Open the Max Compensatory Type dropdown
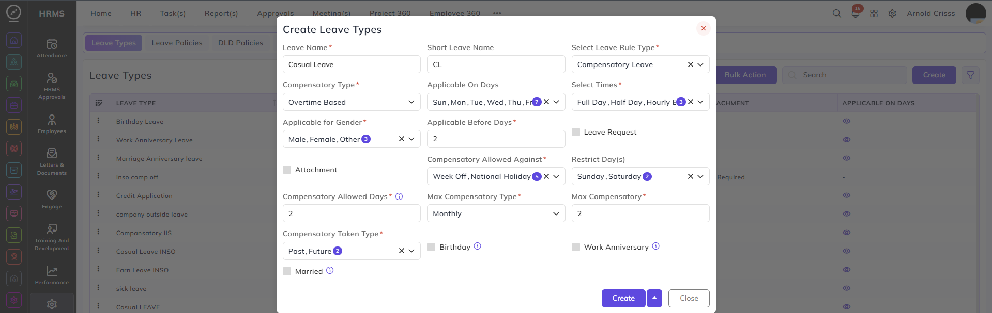 click(x=496, y=213)
